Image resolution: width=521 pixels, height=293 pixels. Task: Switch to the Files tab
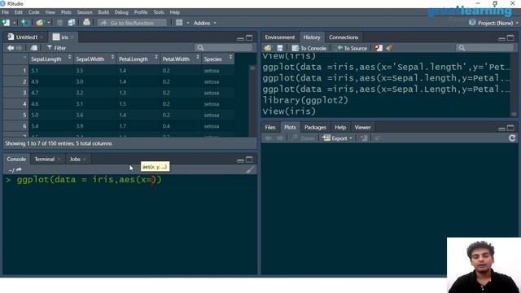click(x=270, y=127)
